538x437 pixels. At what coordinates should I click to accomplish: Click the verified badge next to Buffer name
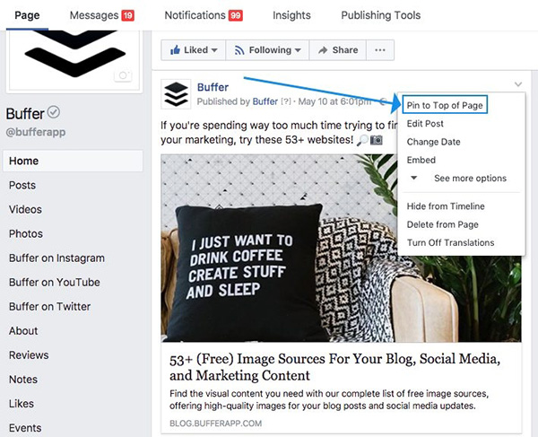point(54,112)
